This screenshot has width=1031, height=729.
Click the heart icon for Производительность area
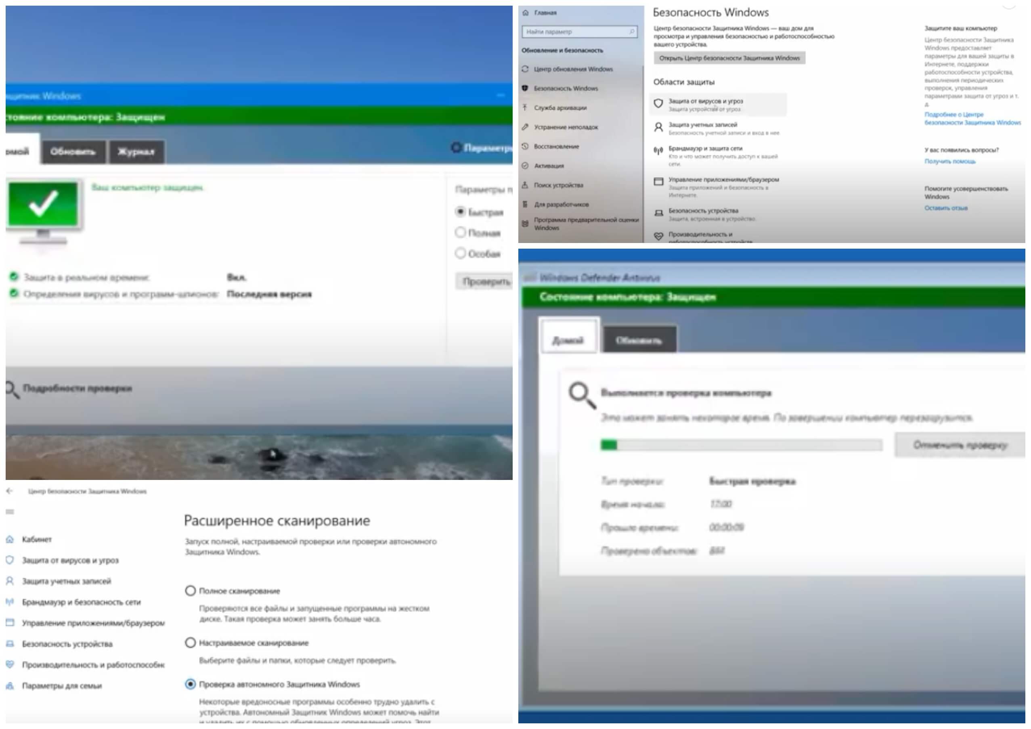pyautogui.click(x=658, y=237)
